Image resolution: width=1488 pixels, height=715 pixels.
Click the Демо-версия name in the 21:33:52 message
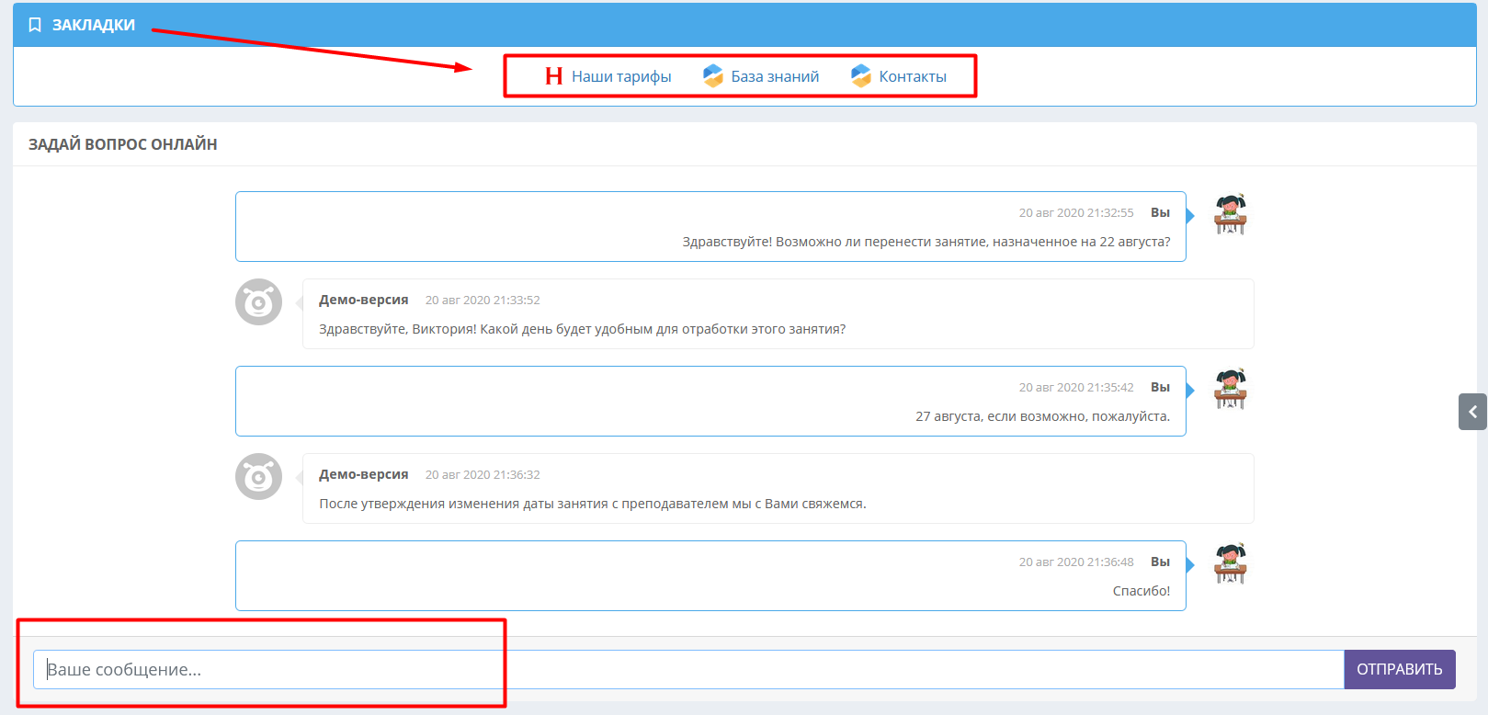coord(364,300)
